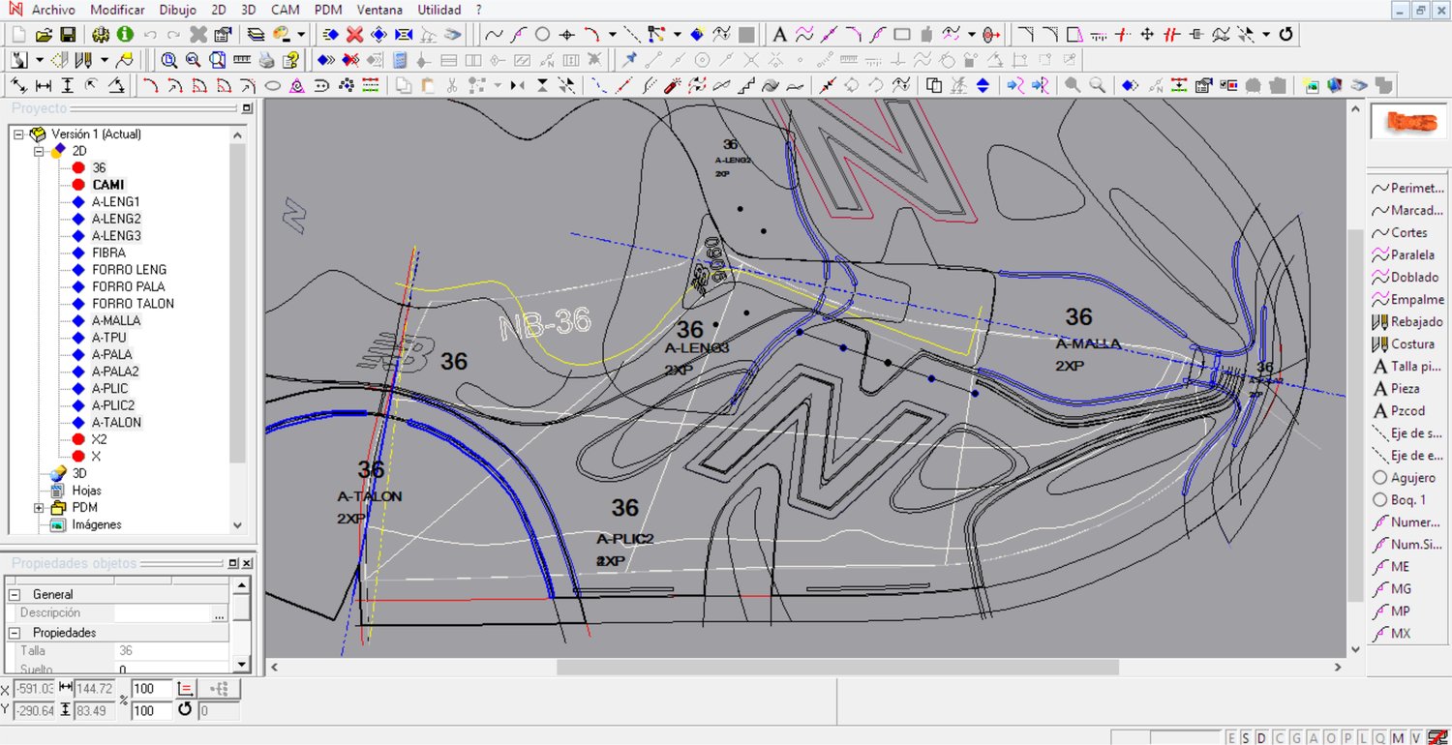Open the Dibujo menu
Viewport: 1452px width, 745px height.
tap(178, 10)
